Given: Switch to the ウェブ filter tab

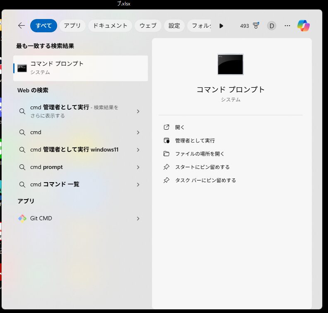Looking at the screenshot, I should click(148, 26).
